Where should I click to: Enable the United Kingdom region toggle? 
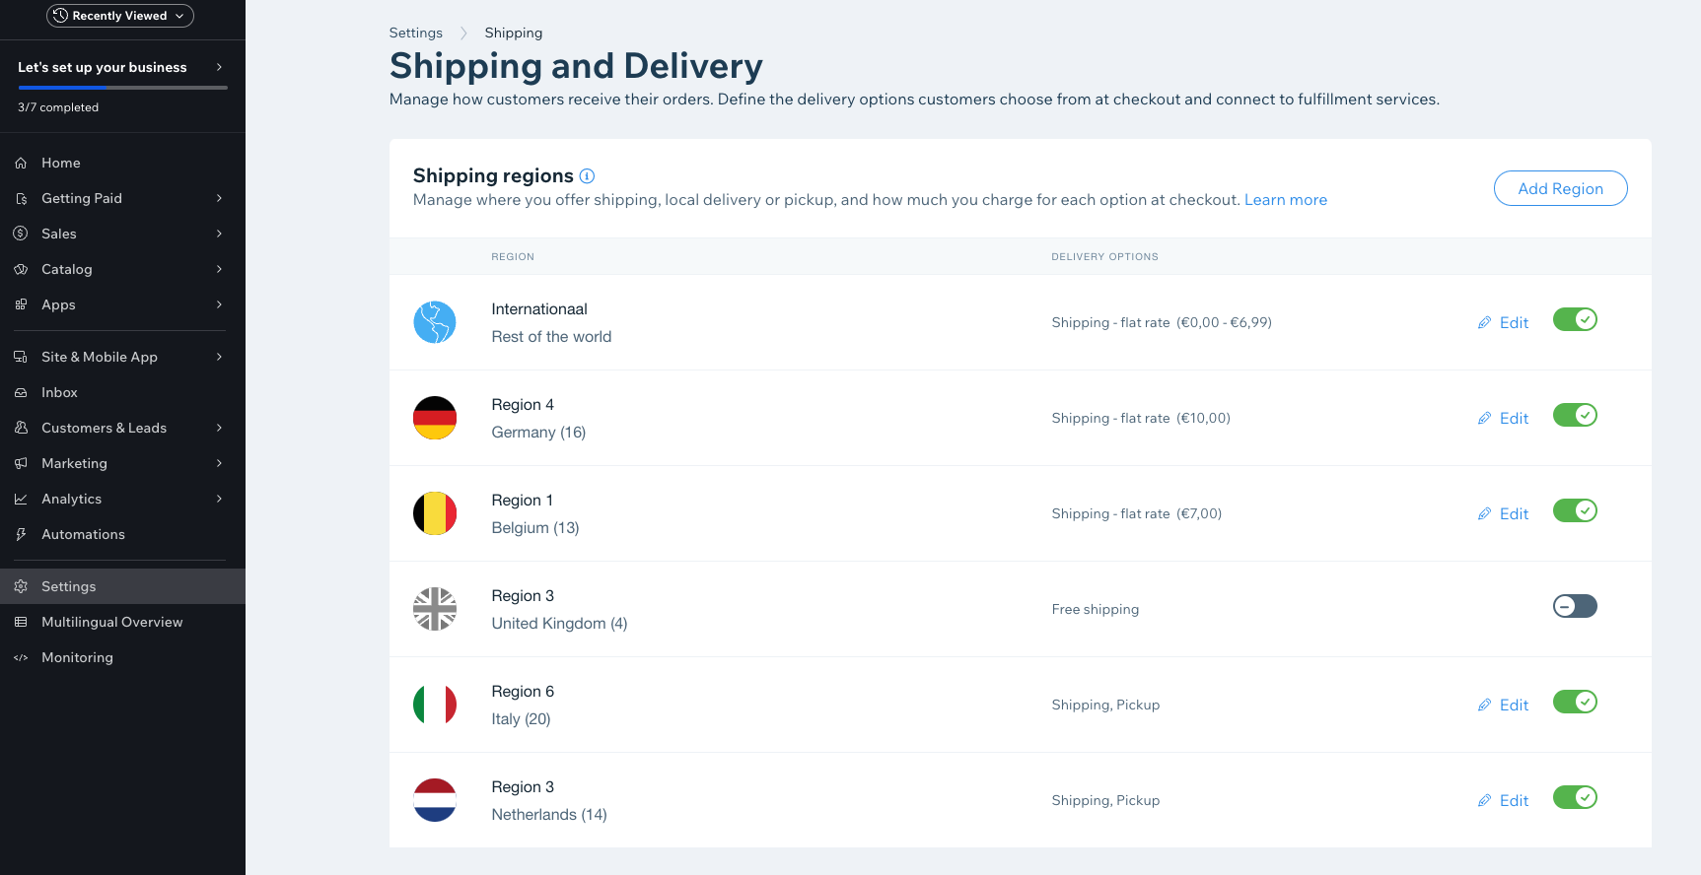pos(1574,606)
